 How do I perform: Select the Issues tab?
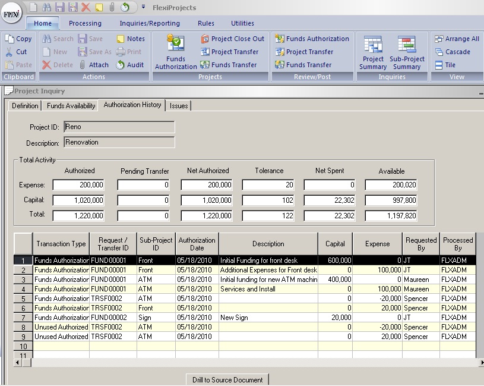[x=179, y=106]
